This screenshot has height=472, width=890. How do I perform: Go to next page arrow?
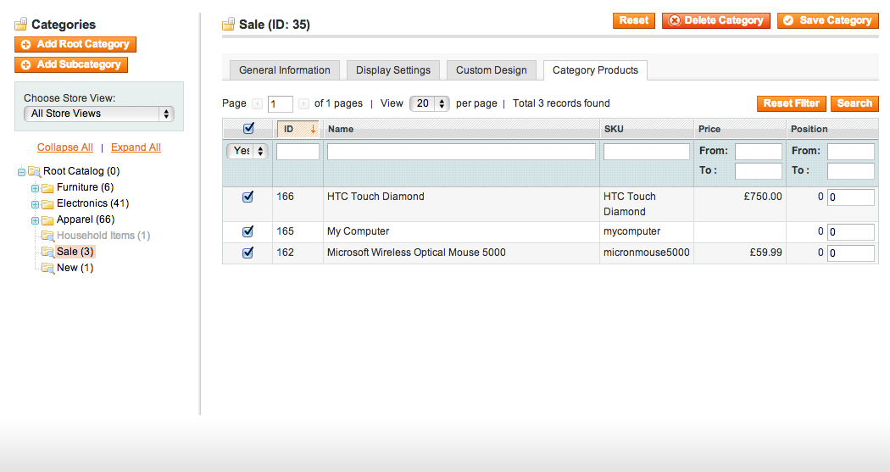[x=303, y=104]
